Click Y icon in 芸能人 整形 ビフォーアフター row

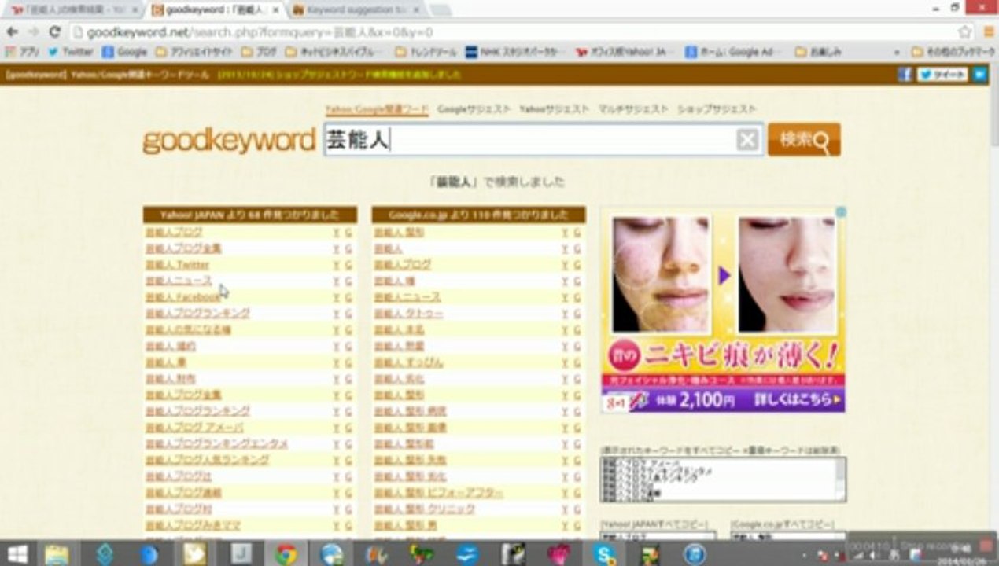click(x=564, y=493)
